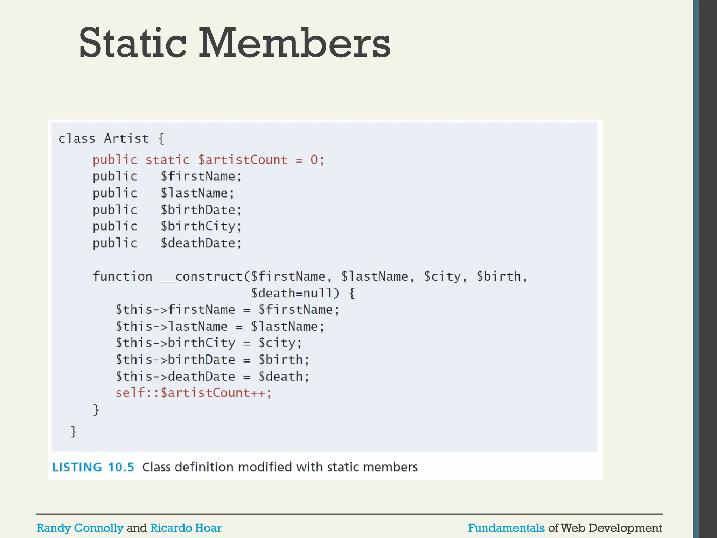This screenshot has height=538, width=717.
Task: Click the LISTING 10.5 caption label
Action: click(x=93, y=467)
